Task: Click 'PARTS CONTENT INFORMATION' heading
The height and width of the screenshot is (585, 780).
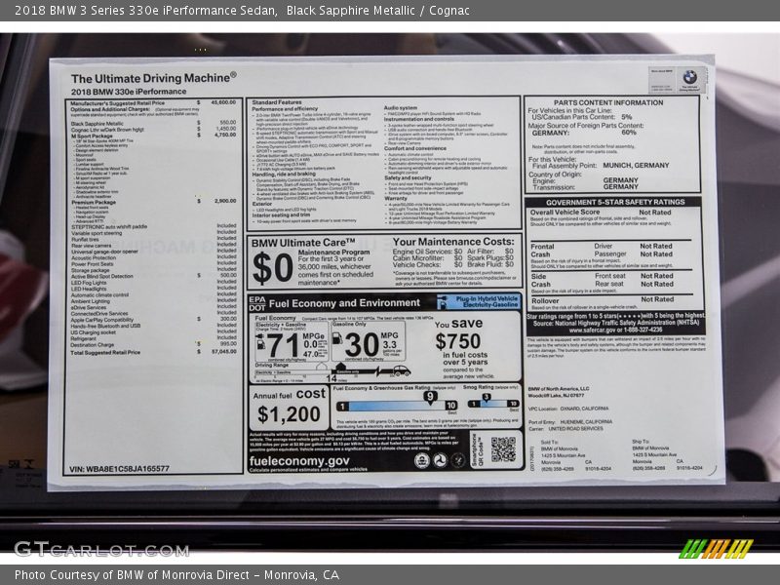Action: (x=608, y=102)
